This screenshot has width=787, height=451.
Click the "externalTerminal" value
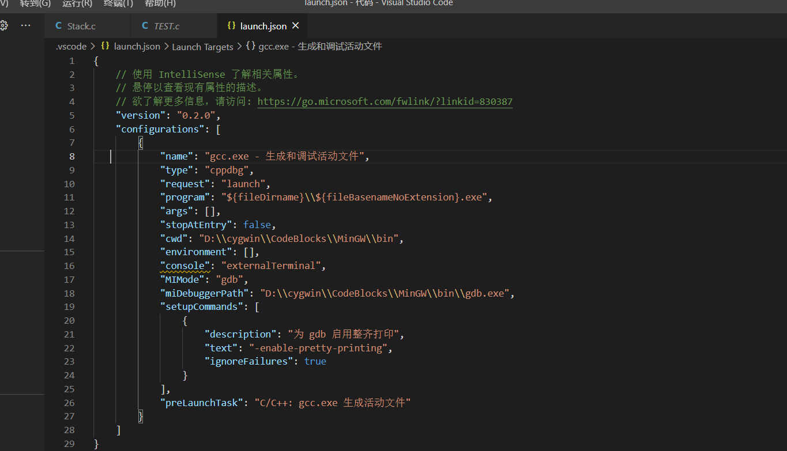point(271,266)
